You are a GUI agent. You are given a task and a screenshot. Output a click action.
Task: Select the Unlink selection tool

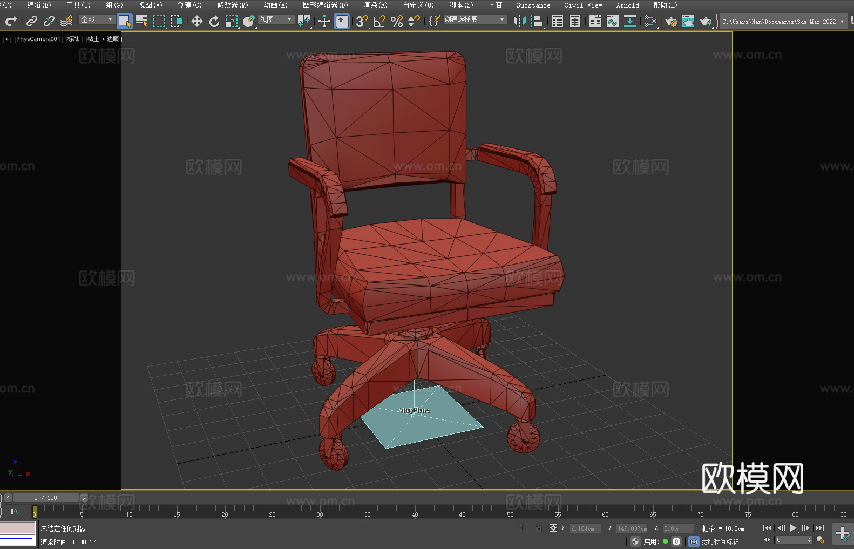pyautogui.click(x=49, y=21)
